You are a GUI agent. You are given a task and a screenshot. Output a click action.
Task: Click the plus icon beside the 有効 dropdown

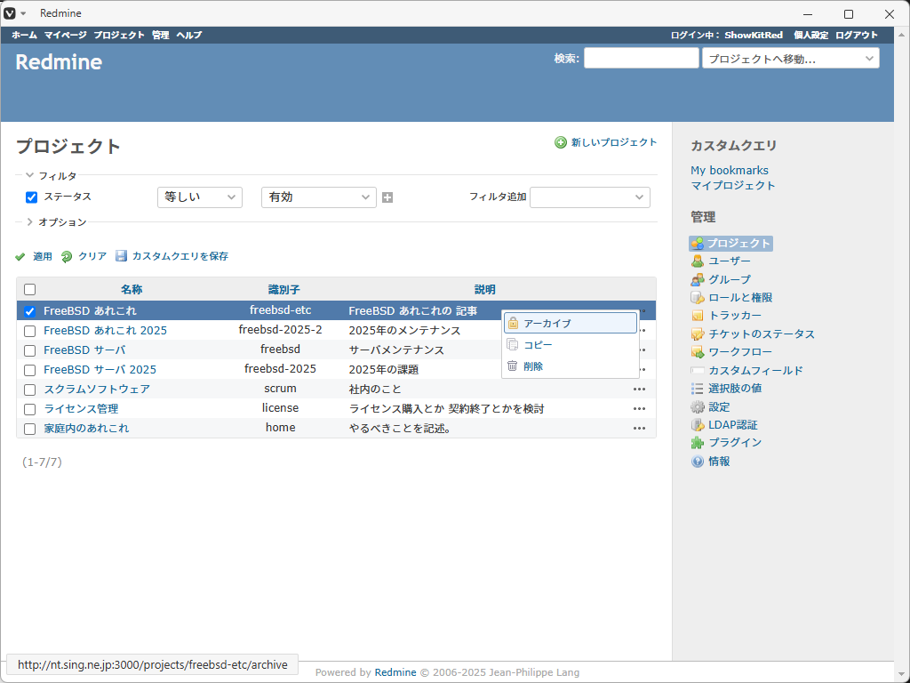coord(387,197)
